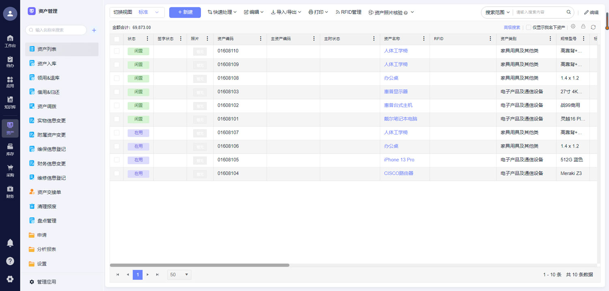Open the page size 50 dropdown

(x=179, y=275)
